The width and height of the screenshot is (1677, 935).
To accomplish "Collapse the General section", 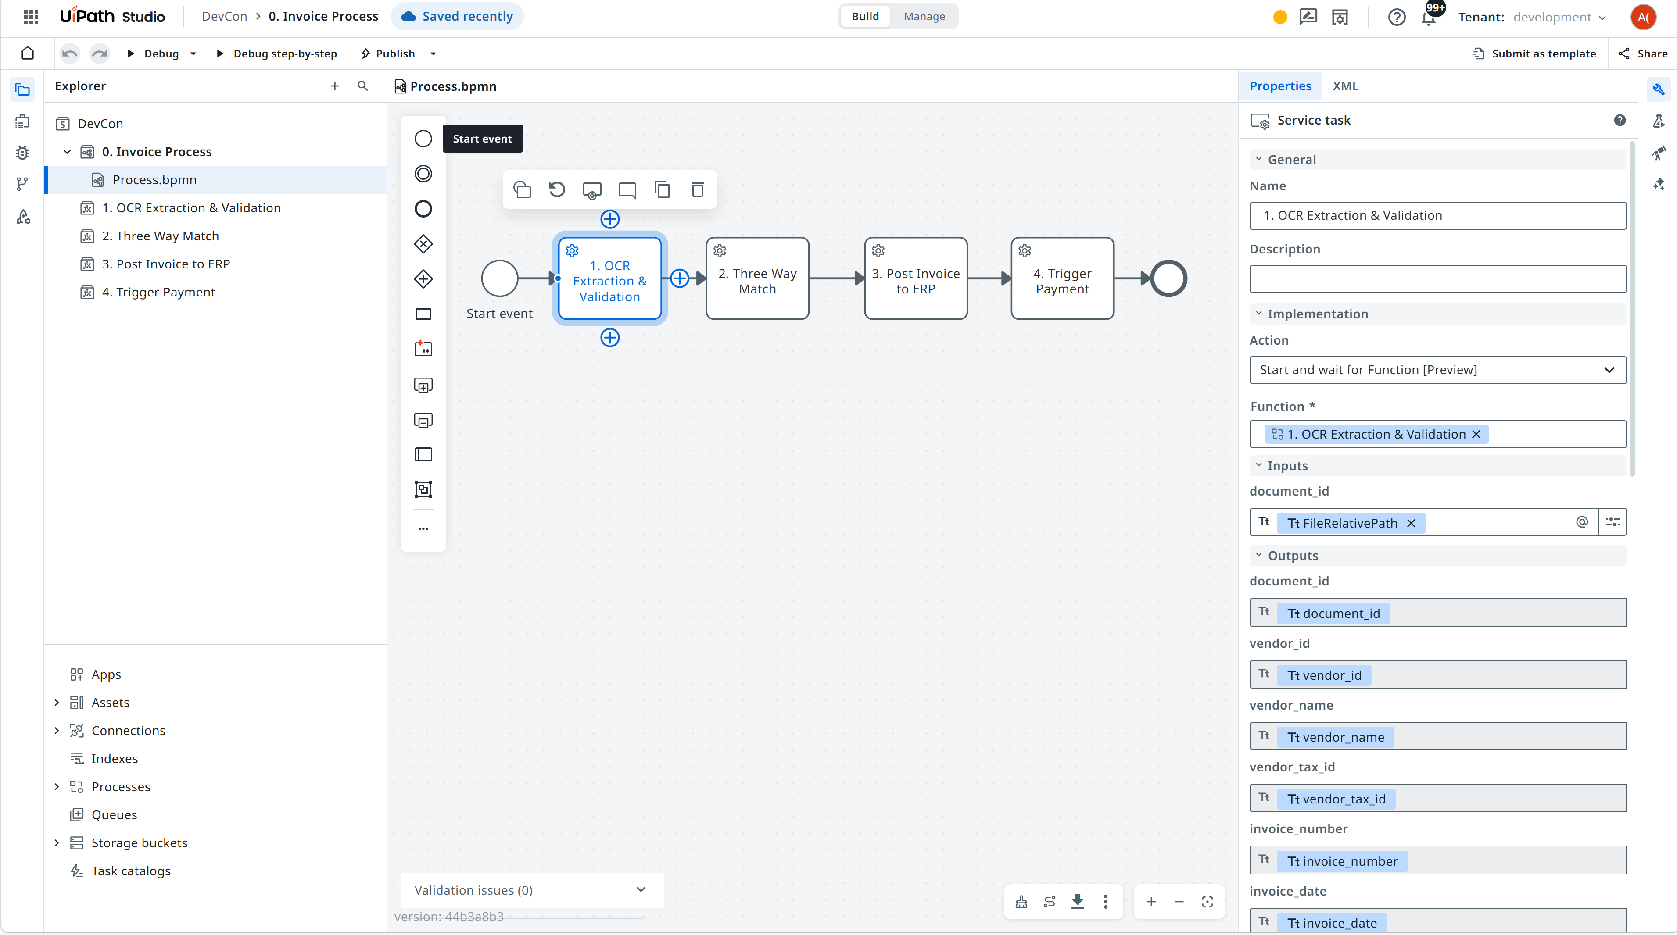I will 1258,159.
